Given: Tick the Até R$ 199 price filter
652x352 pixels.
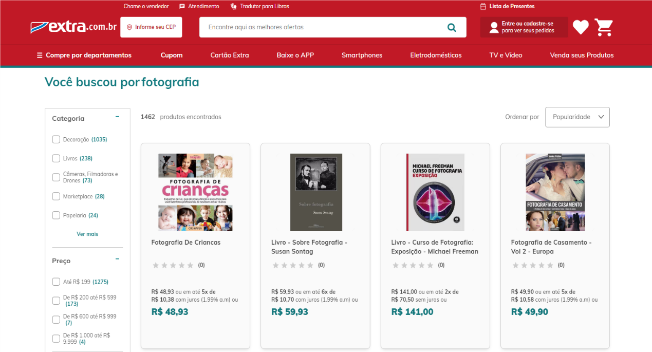Looking at the screenshot, I should coord(56,282).
